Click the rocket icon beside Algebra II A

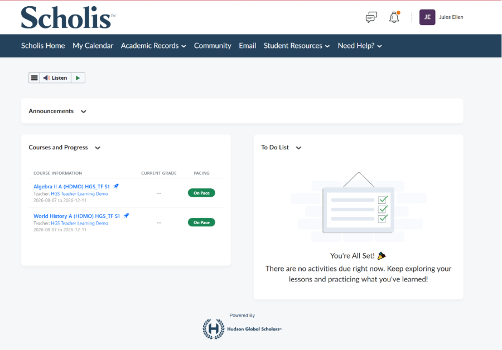(x=116, y=186)
